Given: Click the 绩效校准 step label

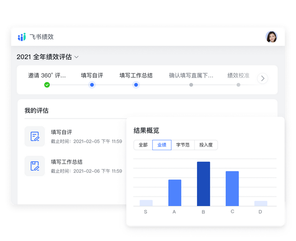Looking at the screenshot, I should coord(238,75).
